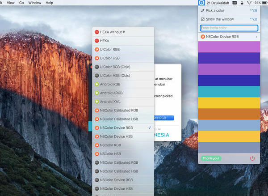Click the battery icon showing 94%
This screenshot has width=268, height=196.
(x=264, y=3)
